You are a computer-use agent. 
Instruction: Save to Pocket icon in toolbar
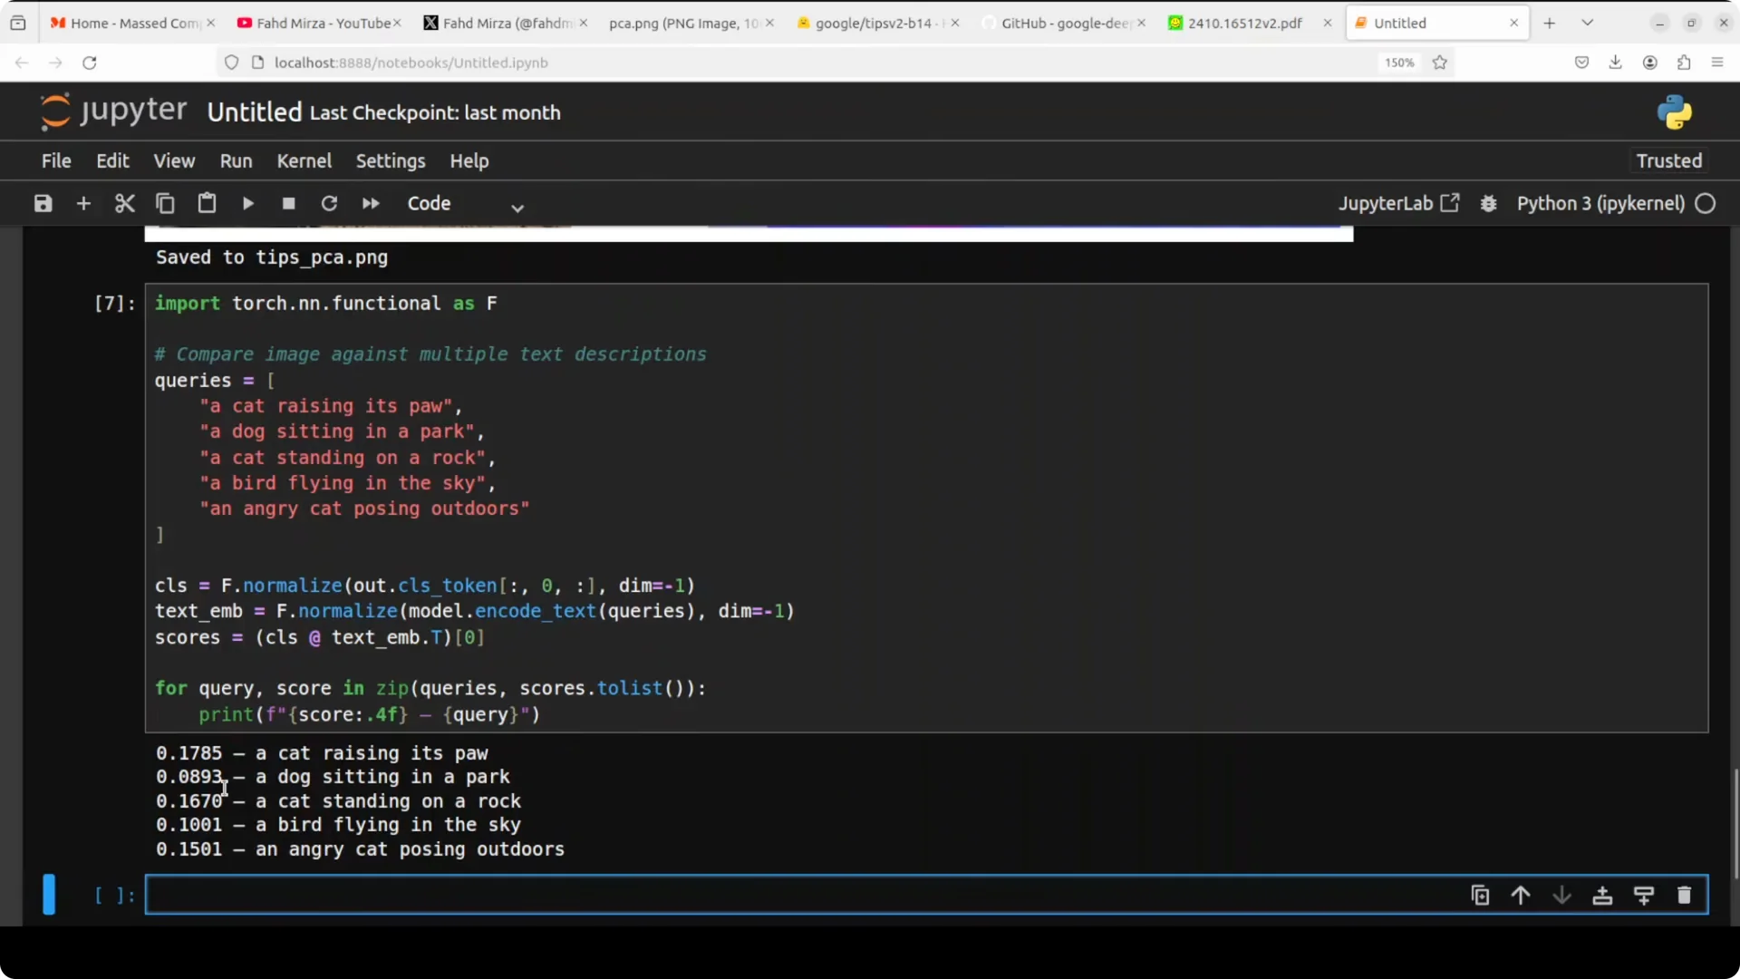click(x=1581, y=63)
